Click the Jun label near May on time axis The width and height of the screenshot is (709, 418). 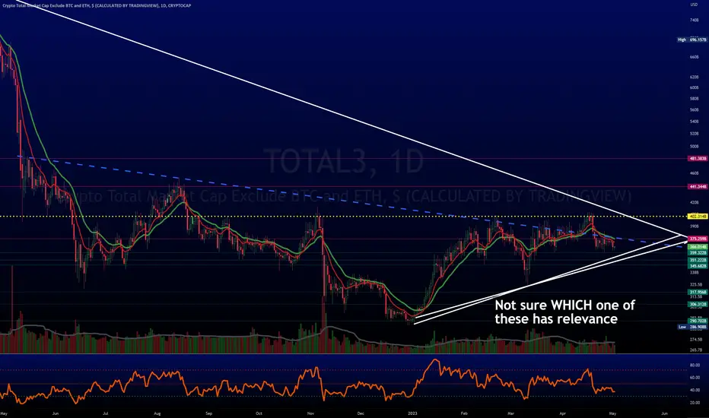click(x=56, y=413)
